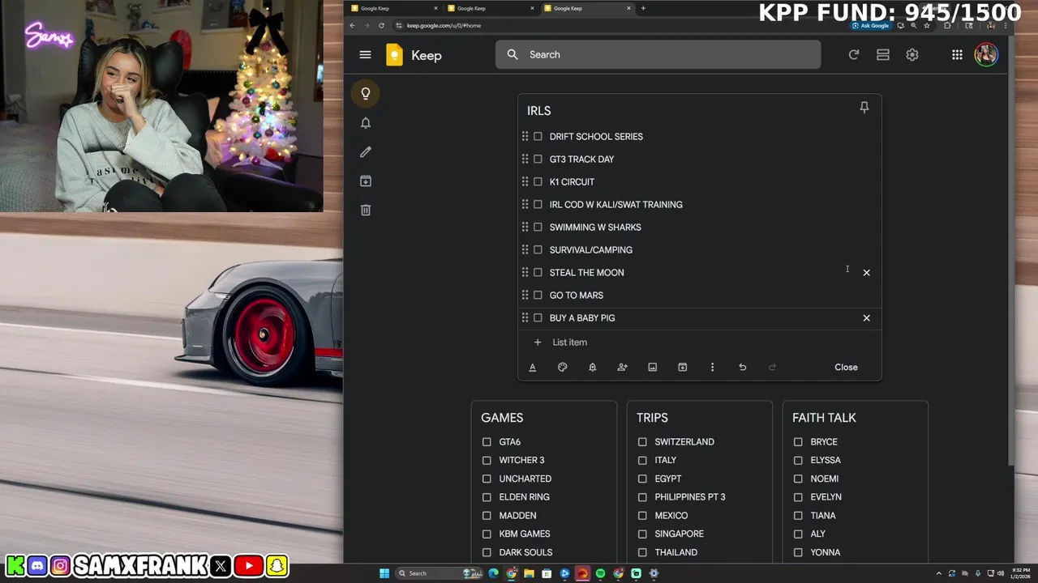This screenshot has width=1038, height=583.
Task: Open the Archive section in sidebar
Action: click(x=366, y=181)
